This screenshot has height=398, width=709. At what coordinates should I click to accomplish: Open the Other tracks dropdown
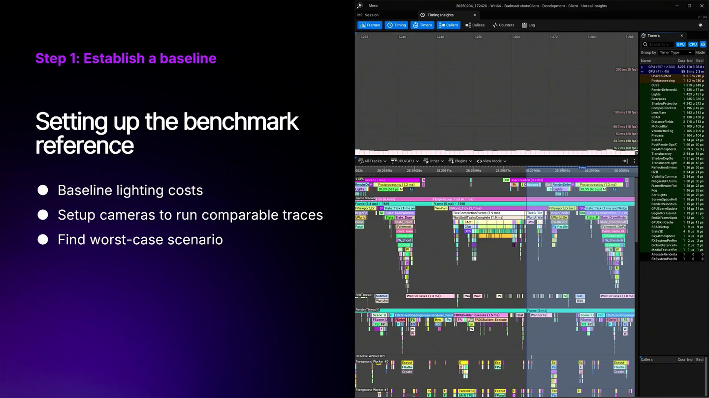tap(433, 161)
